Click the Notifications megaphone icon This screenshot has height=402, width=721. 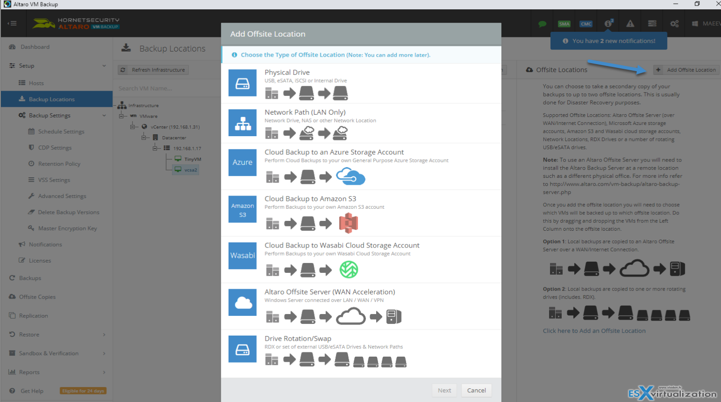(x=22, y=244)
